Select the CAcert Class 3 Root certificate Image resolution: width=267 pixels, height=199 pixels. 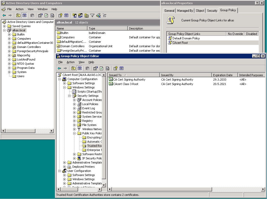pos(126,84)
